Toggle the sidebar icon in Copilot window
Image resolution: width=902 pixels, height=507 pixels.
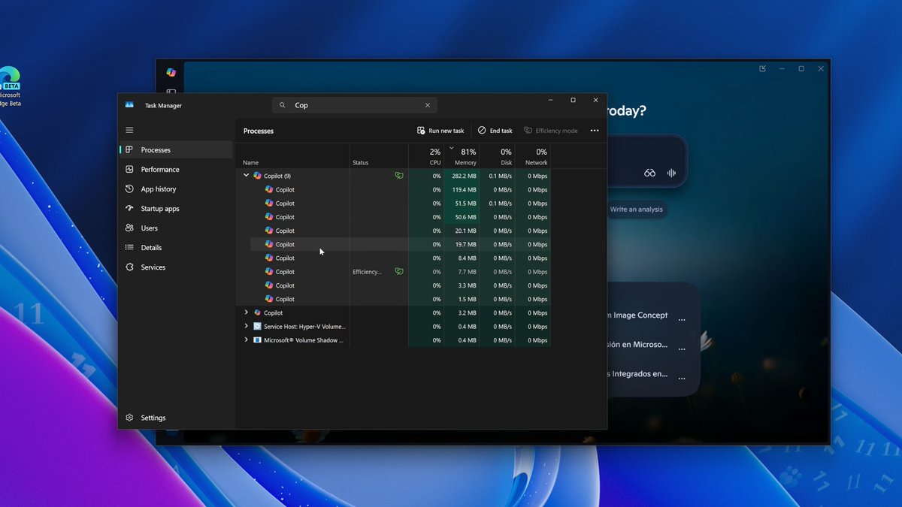pyautogui.click(x=171, y=92)
